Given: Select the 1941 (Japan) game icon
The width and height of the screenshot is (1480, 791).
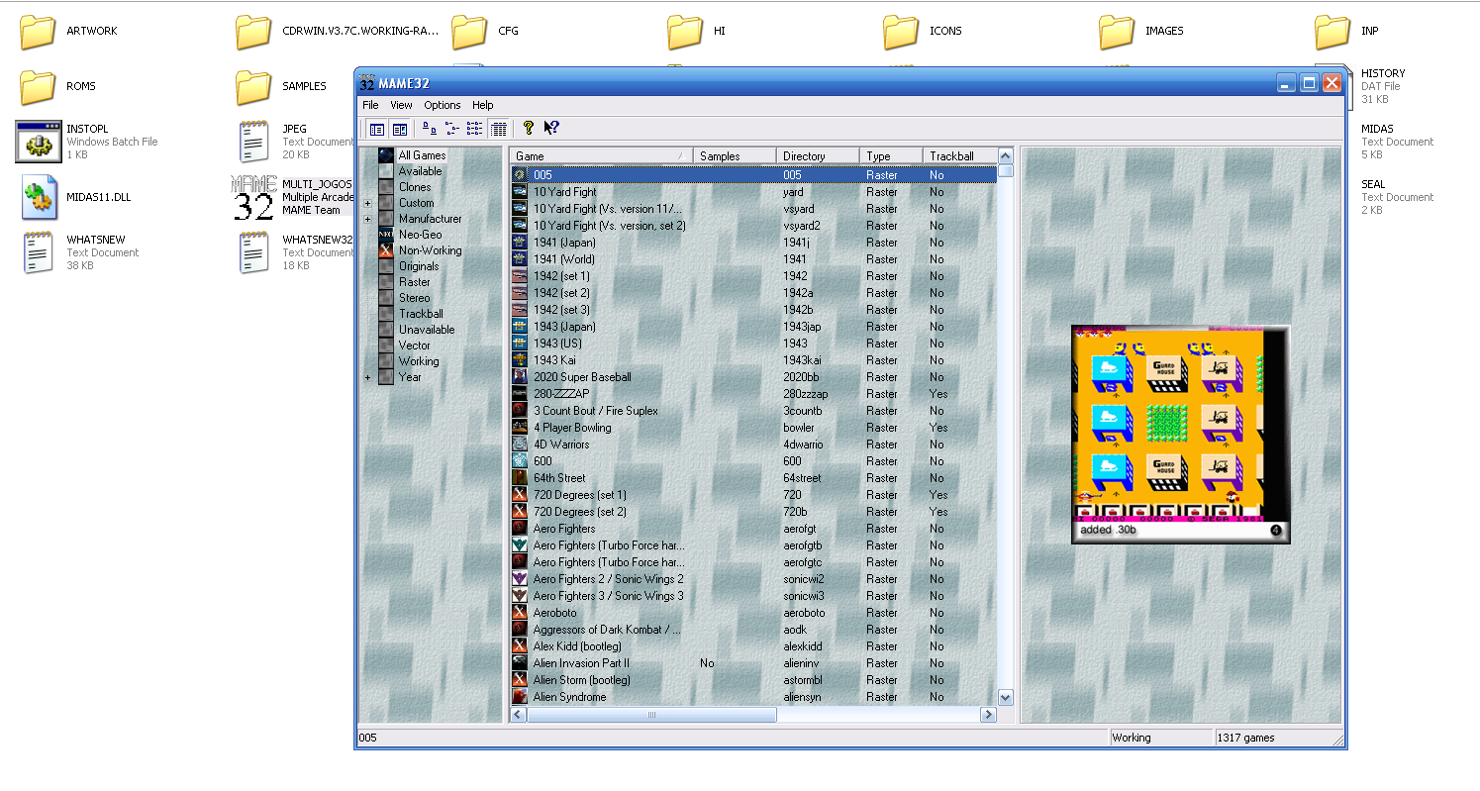Looking at the screenshot, I should 519,243.
